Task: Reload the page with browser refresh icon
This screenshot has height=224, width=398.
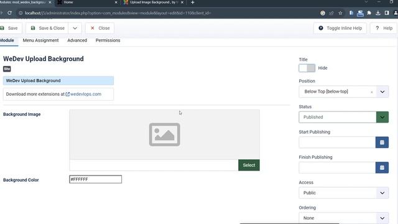Action: point(9,13)
